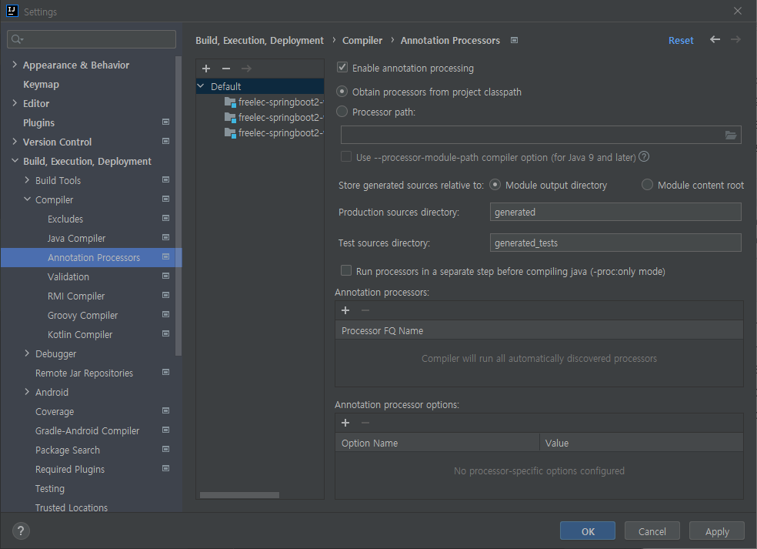This screenshot has width=757, height=549.
Task: Go back to previous settings page
Action: click(715, 39)
